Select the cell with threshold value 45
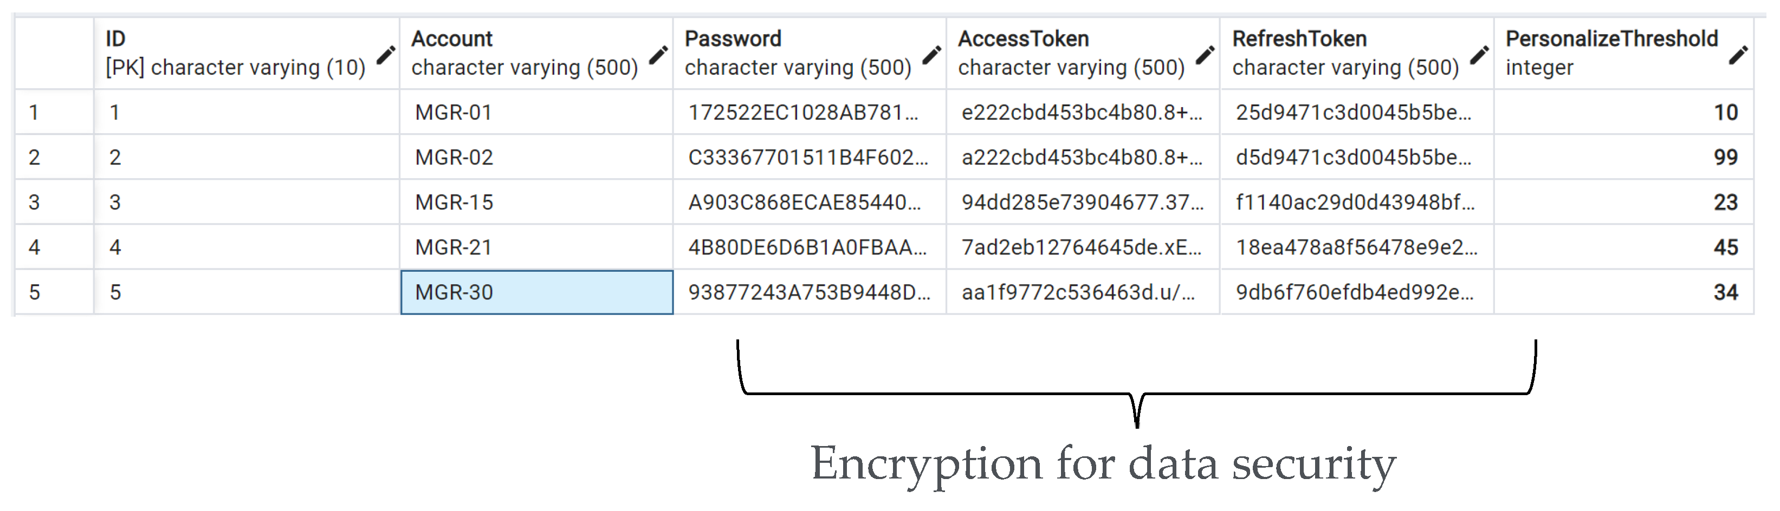Screen dimensions: 1780x511 pos(1624,247)
